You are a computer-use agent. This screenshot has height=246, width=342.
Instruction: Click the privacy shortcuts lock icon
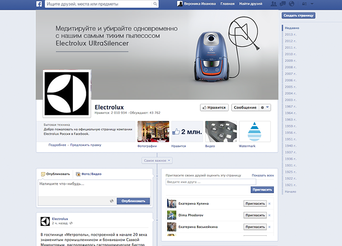304,4
